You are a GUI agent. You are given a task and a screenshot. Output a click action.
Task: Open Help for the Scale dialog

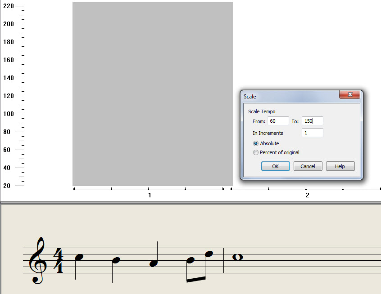[x=340, y=166]
